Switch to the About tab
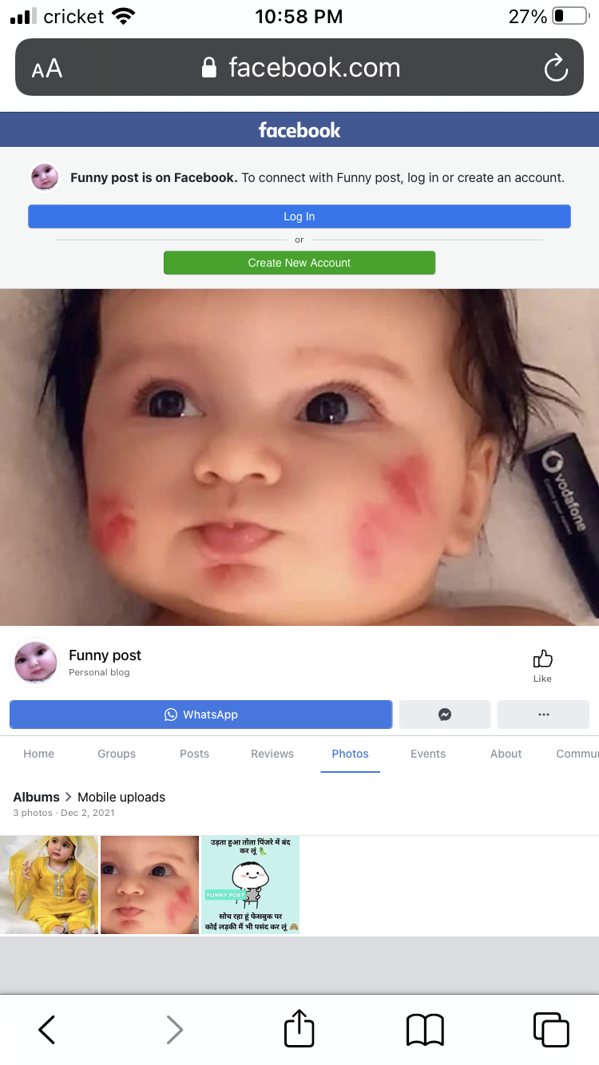The width and height of the screenshot is (599, 1065). (506, 754)
